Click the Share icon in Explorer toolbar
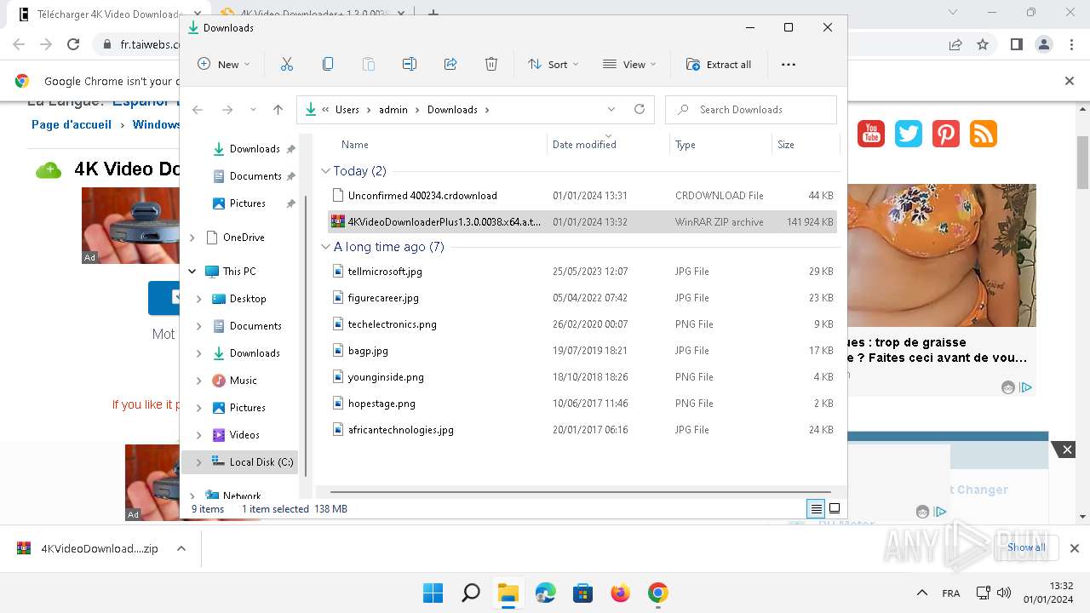 (450, 64)
